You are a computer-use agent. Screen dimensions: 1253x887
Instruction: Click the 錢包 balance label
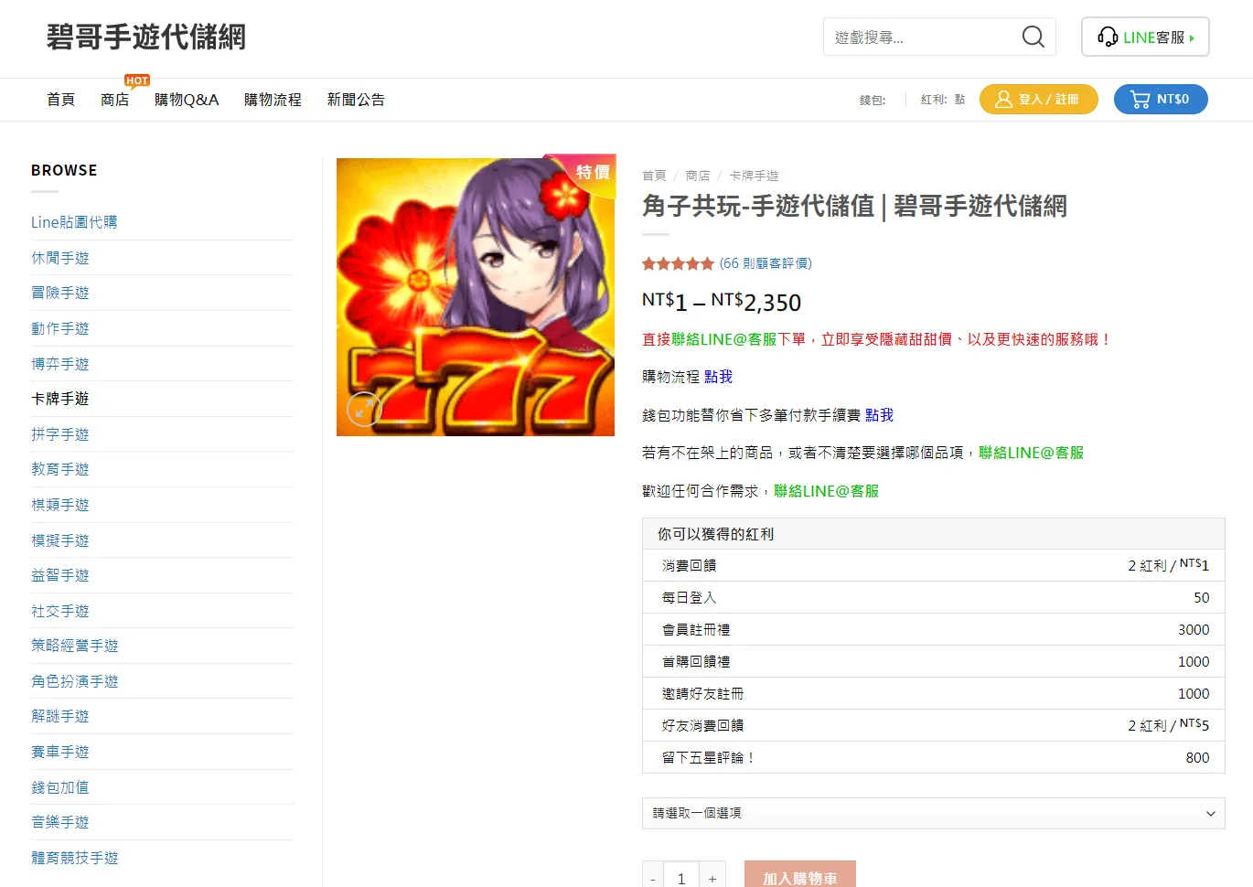873,100
